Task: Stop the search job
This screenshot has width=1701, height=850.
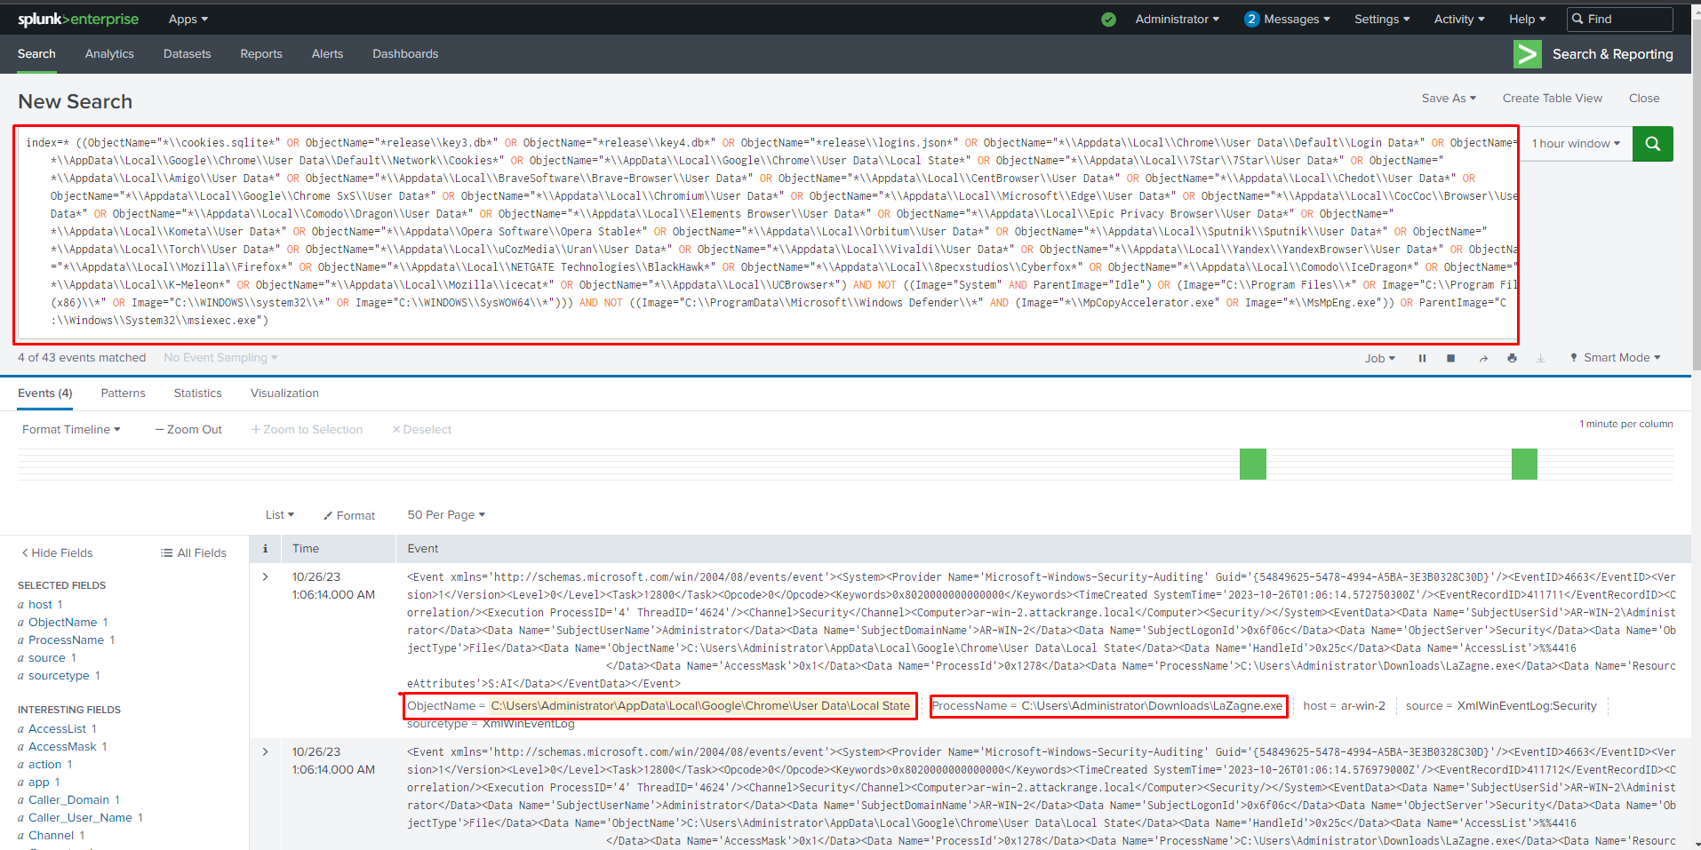Action: click(x=1451, y=358)
